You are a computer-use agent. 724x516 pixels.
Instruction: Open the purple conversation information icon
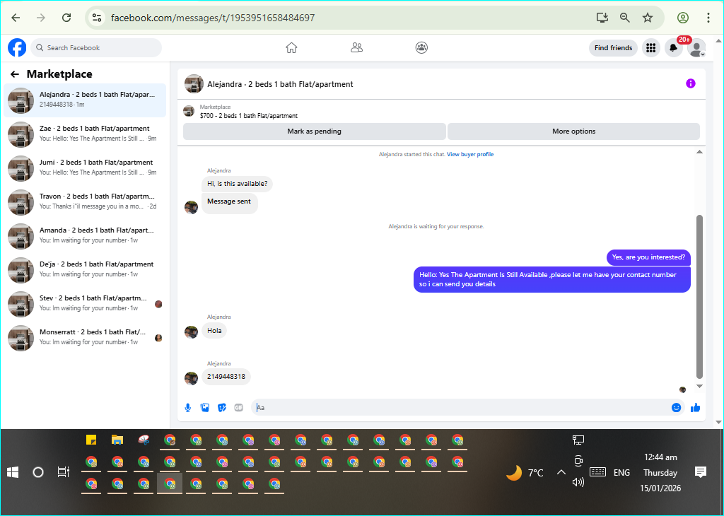click(690, 83)
